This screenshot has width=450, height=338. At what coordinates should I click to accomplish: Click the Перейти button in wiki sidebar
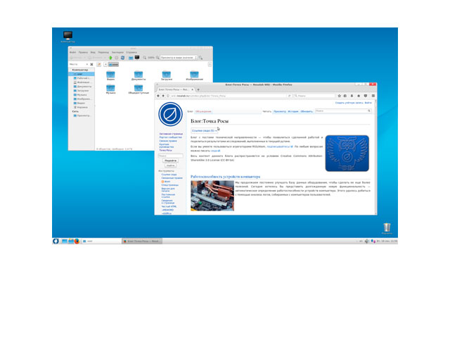tap(170, 160)
